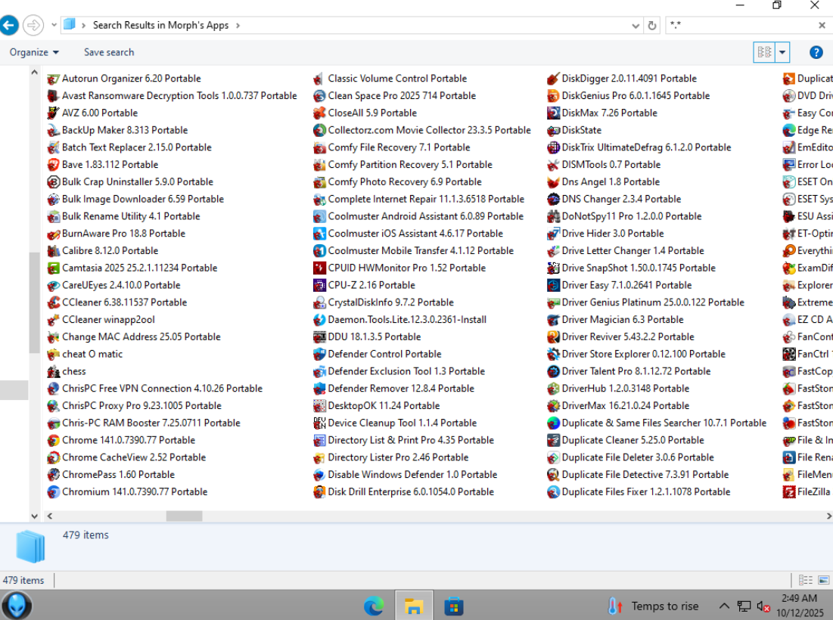833x620 pixels.
Task: Expand the address bar history dropdown
Action: pyautogui.click(x=636, y=26)
